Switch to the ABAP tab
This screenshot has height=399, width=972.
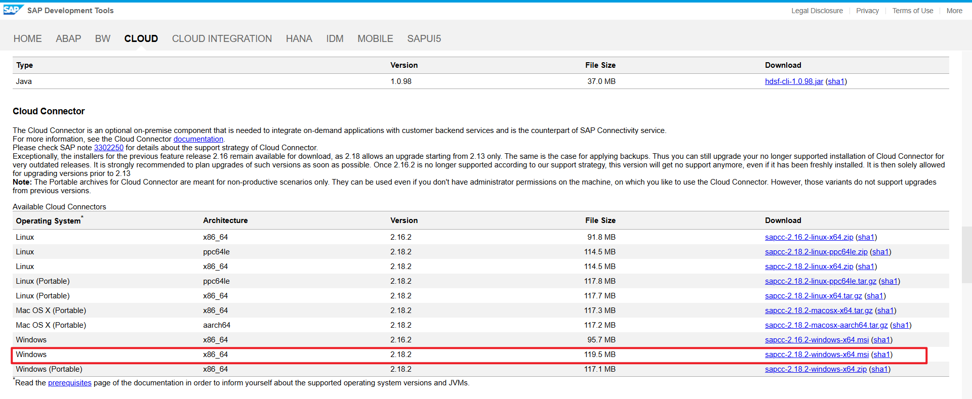coord(68,38)
